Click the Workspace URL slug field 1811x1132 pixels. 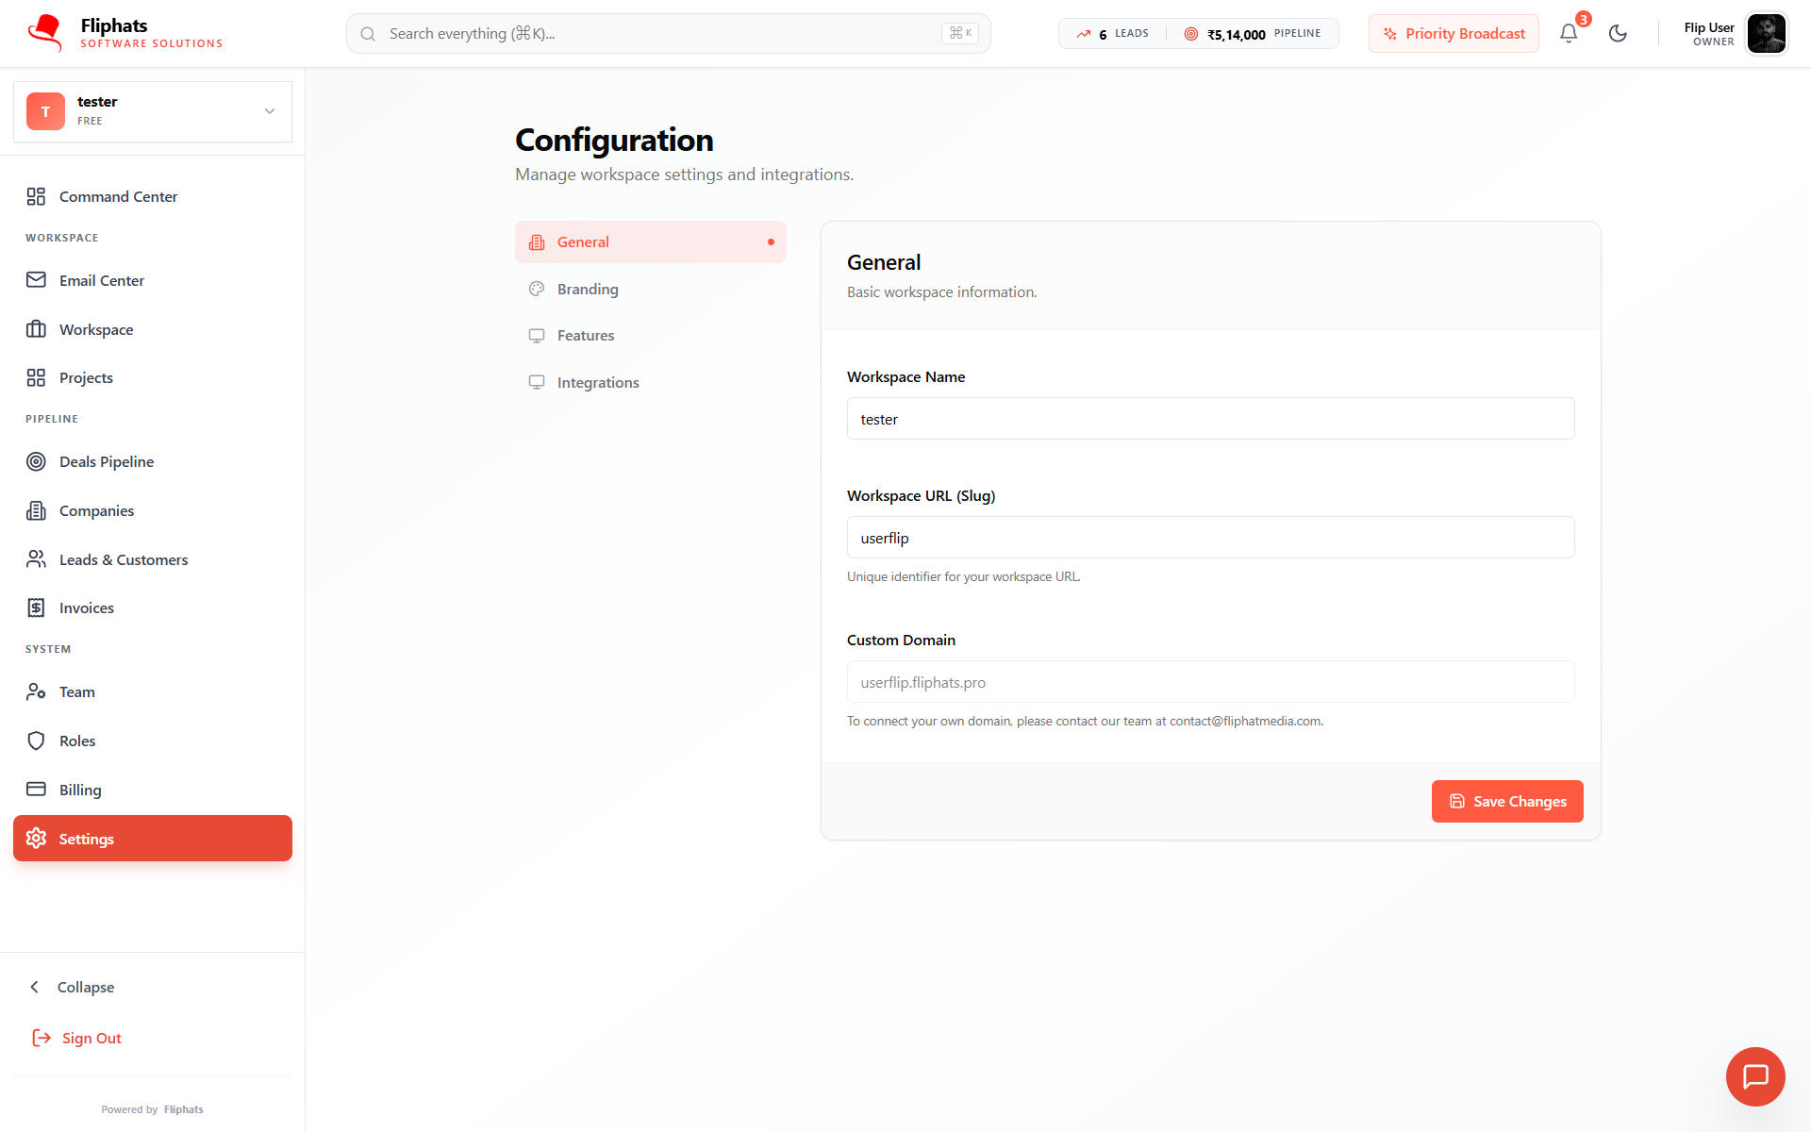pyautogui.click(x=1210, y=538)
